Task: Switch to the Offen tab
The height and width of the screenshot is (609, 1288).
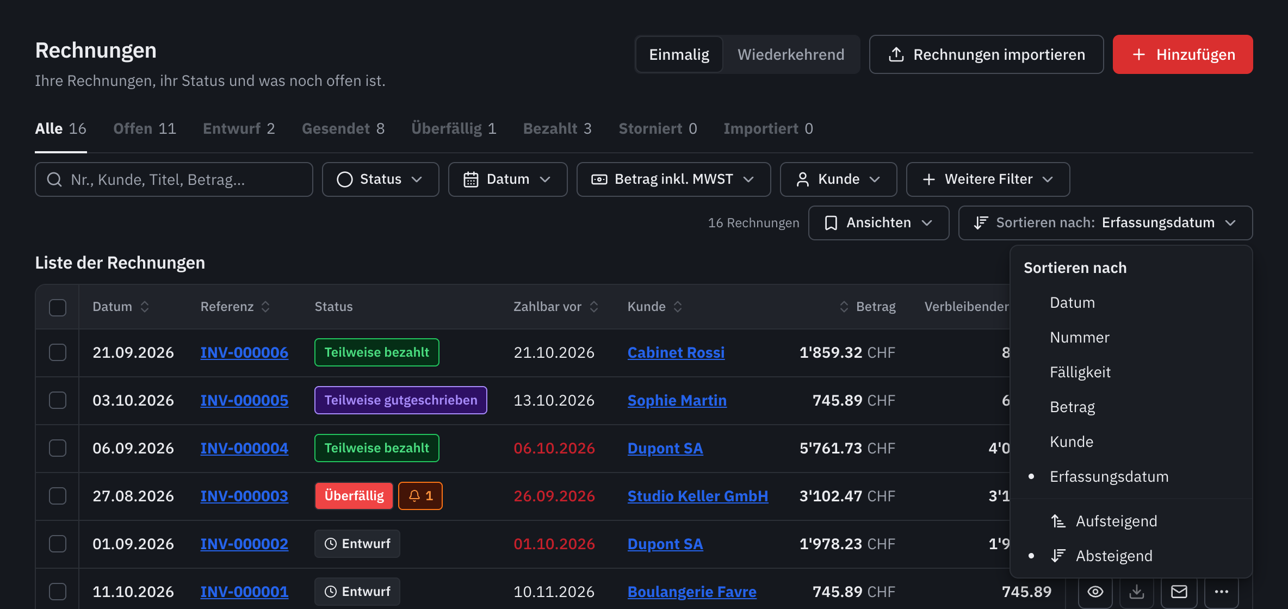Action: click(145, 129)
